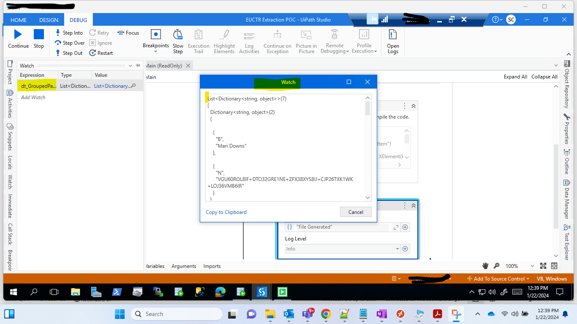577x324 pixels.
Task: Click Expand All in the designer
Action: (x=515, y=77)
